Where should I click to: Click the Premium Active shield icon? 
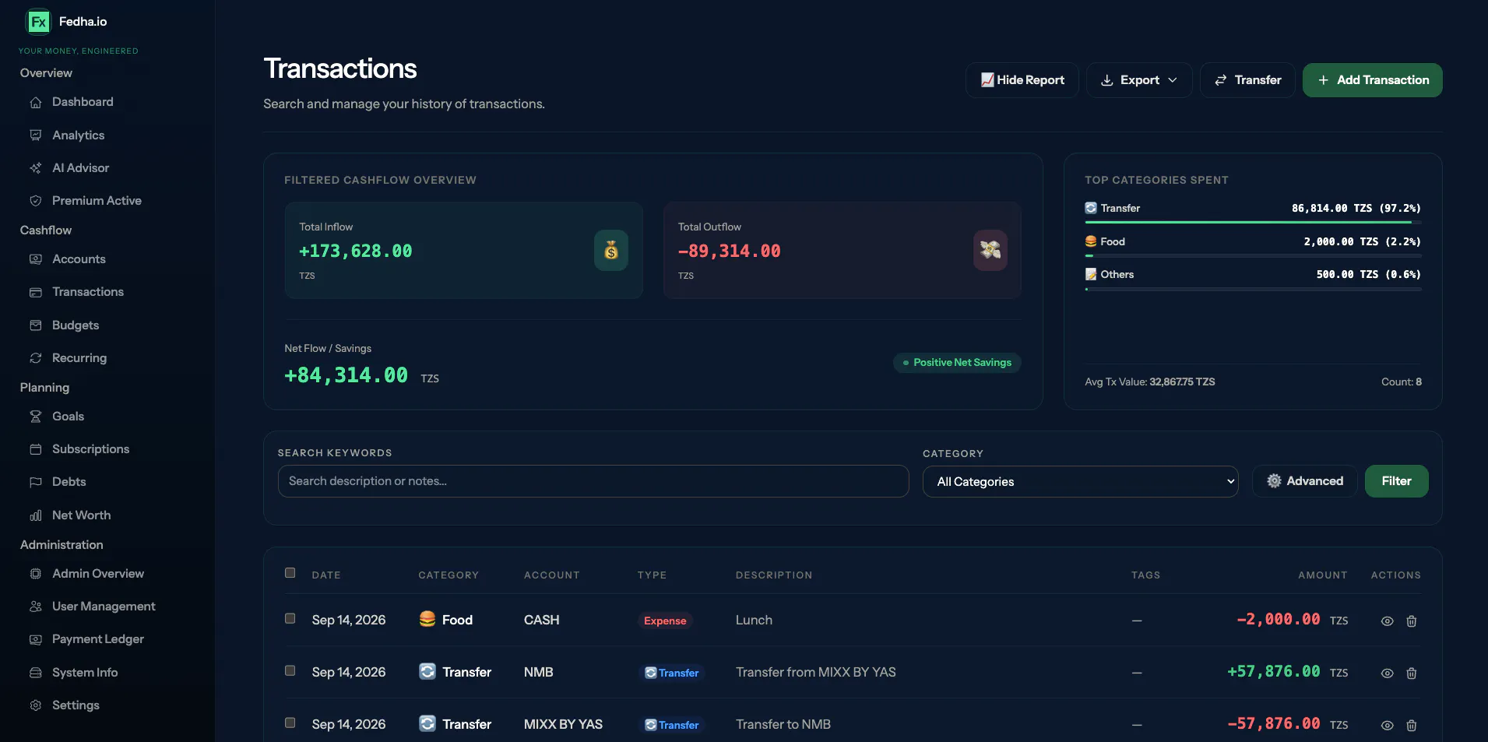[36, 201]
